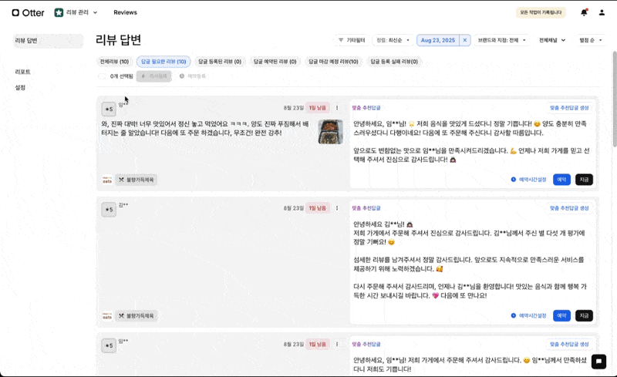Click the clock icon in first reply card
This screenshot has width=617, height=377.
513,180
